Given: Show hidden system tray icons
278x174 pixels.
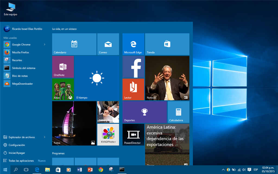Looking at the screenshot, I should pyautogui.click(x=223, y=170).
